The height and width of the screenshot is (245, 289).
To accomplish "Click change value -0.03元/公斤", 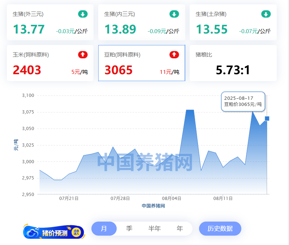I will coord(72,31).
